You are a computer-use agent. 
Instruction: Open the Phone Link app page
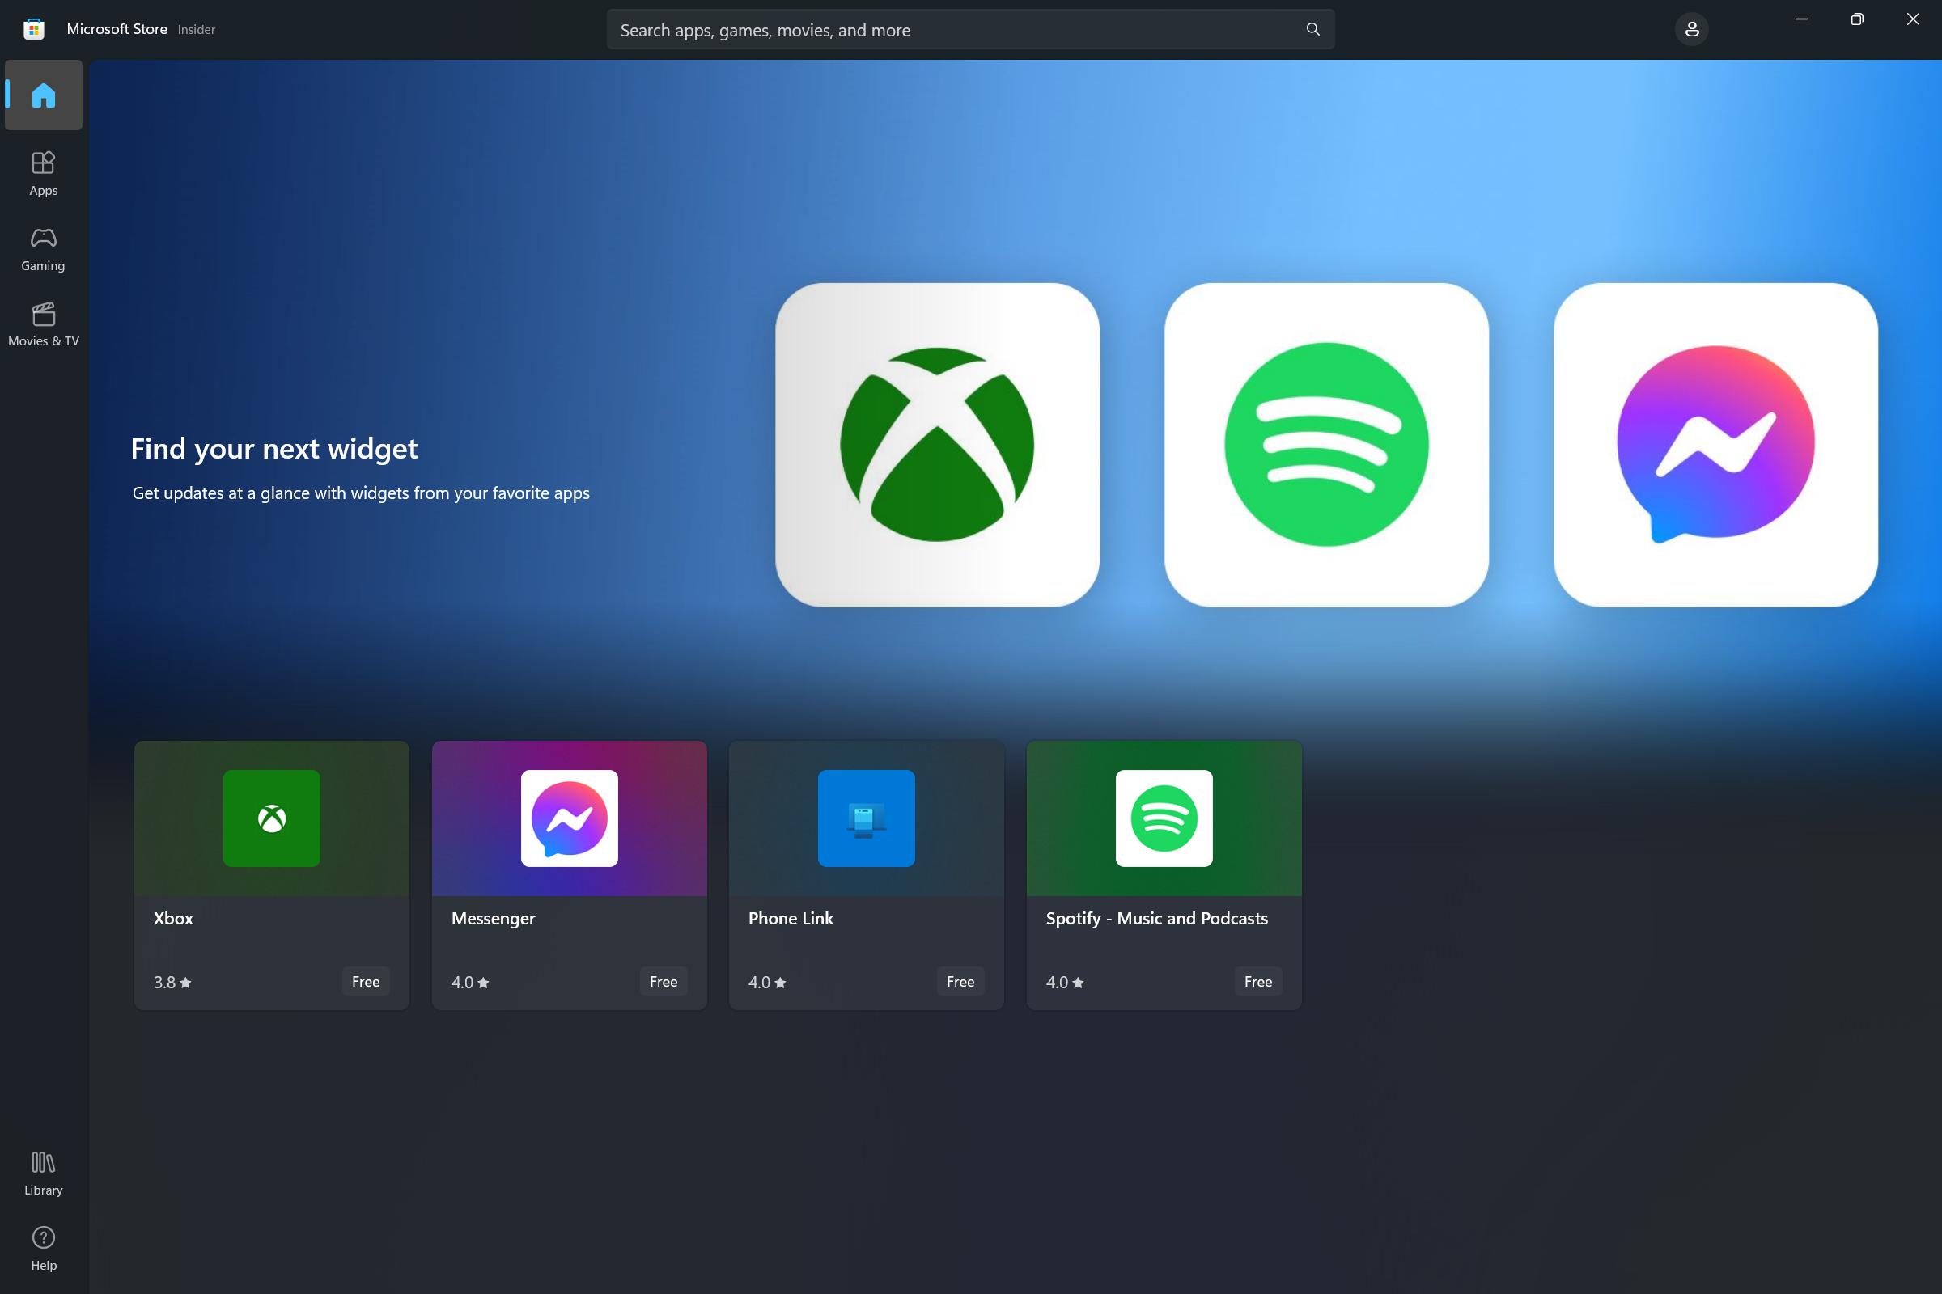[866, 873]
